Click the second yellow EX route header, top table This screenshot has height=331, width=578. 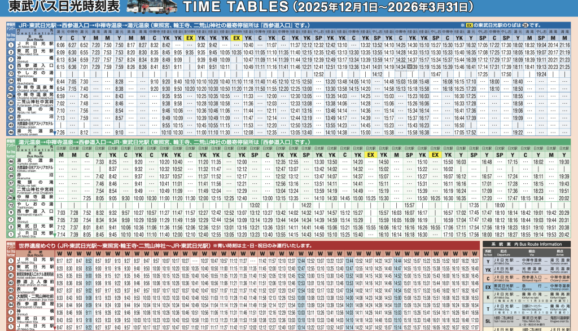pyautogui.click(x=237, y=38)
